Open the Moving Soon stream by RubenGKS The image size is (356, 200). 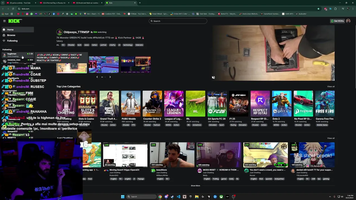click(125, 155)
